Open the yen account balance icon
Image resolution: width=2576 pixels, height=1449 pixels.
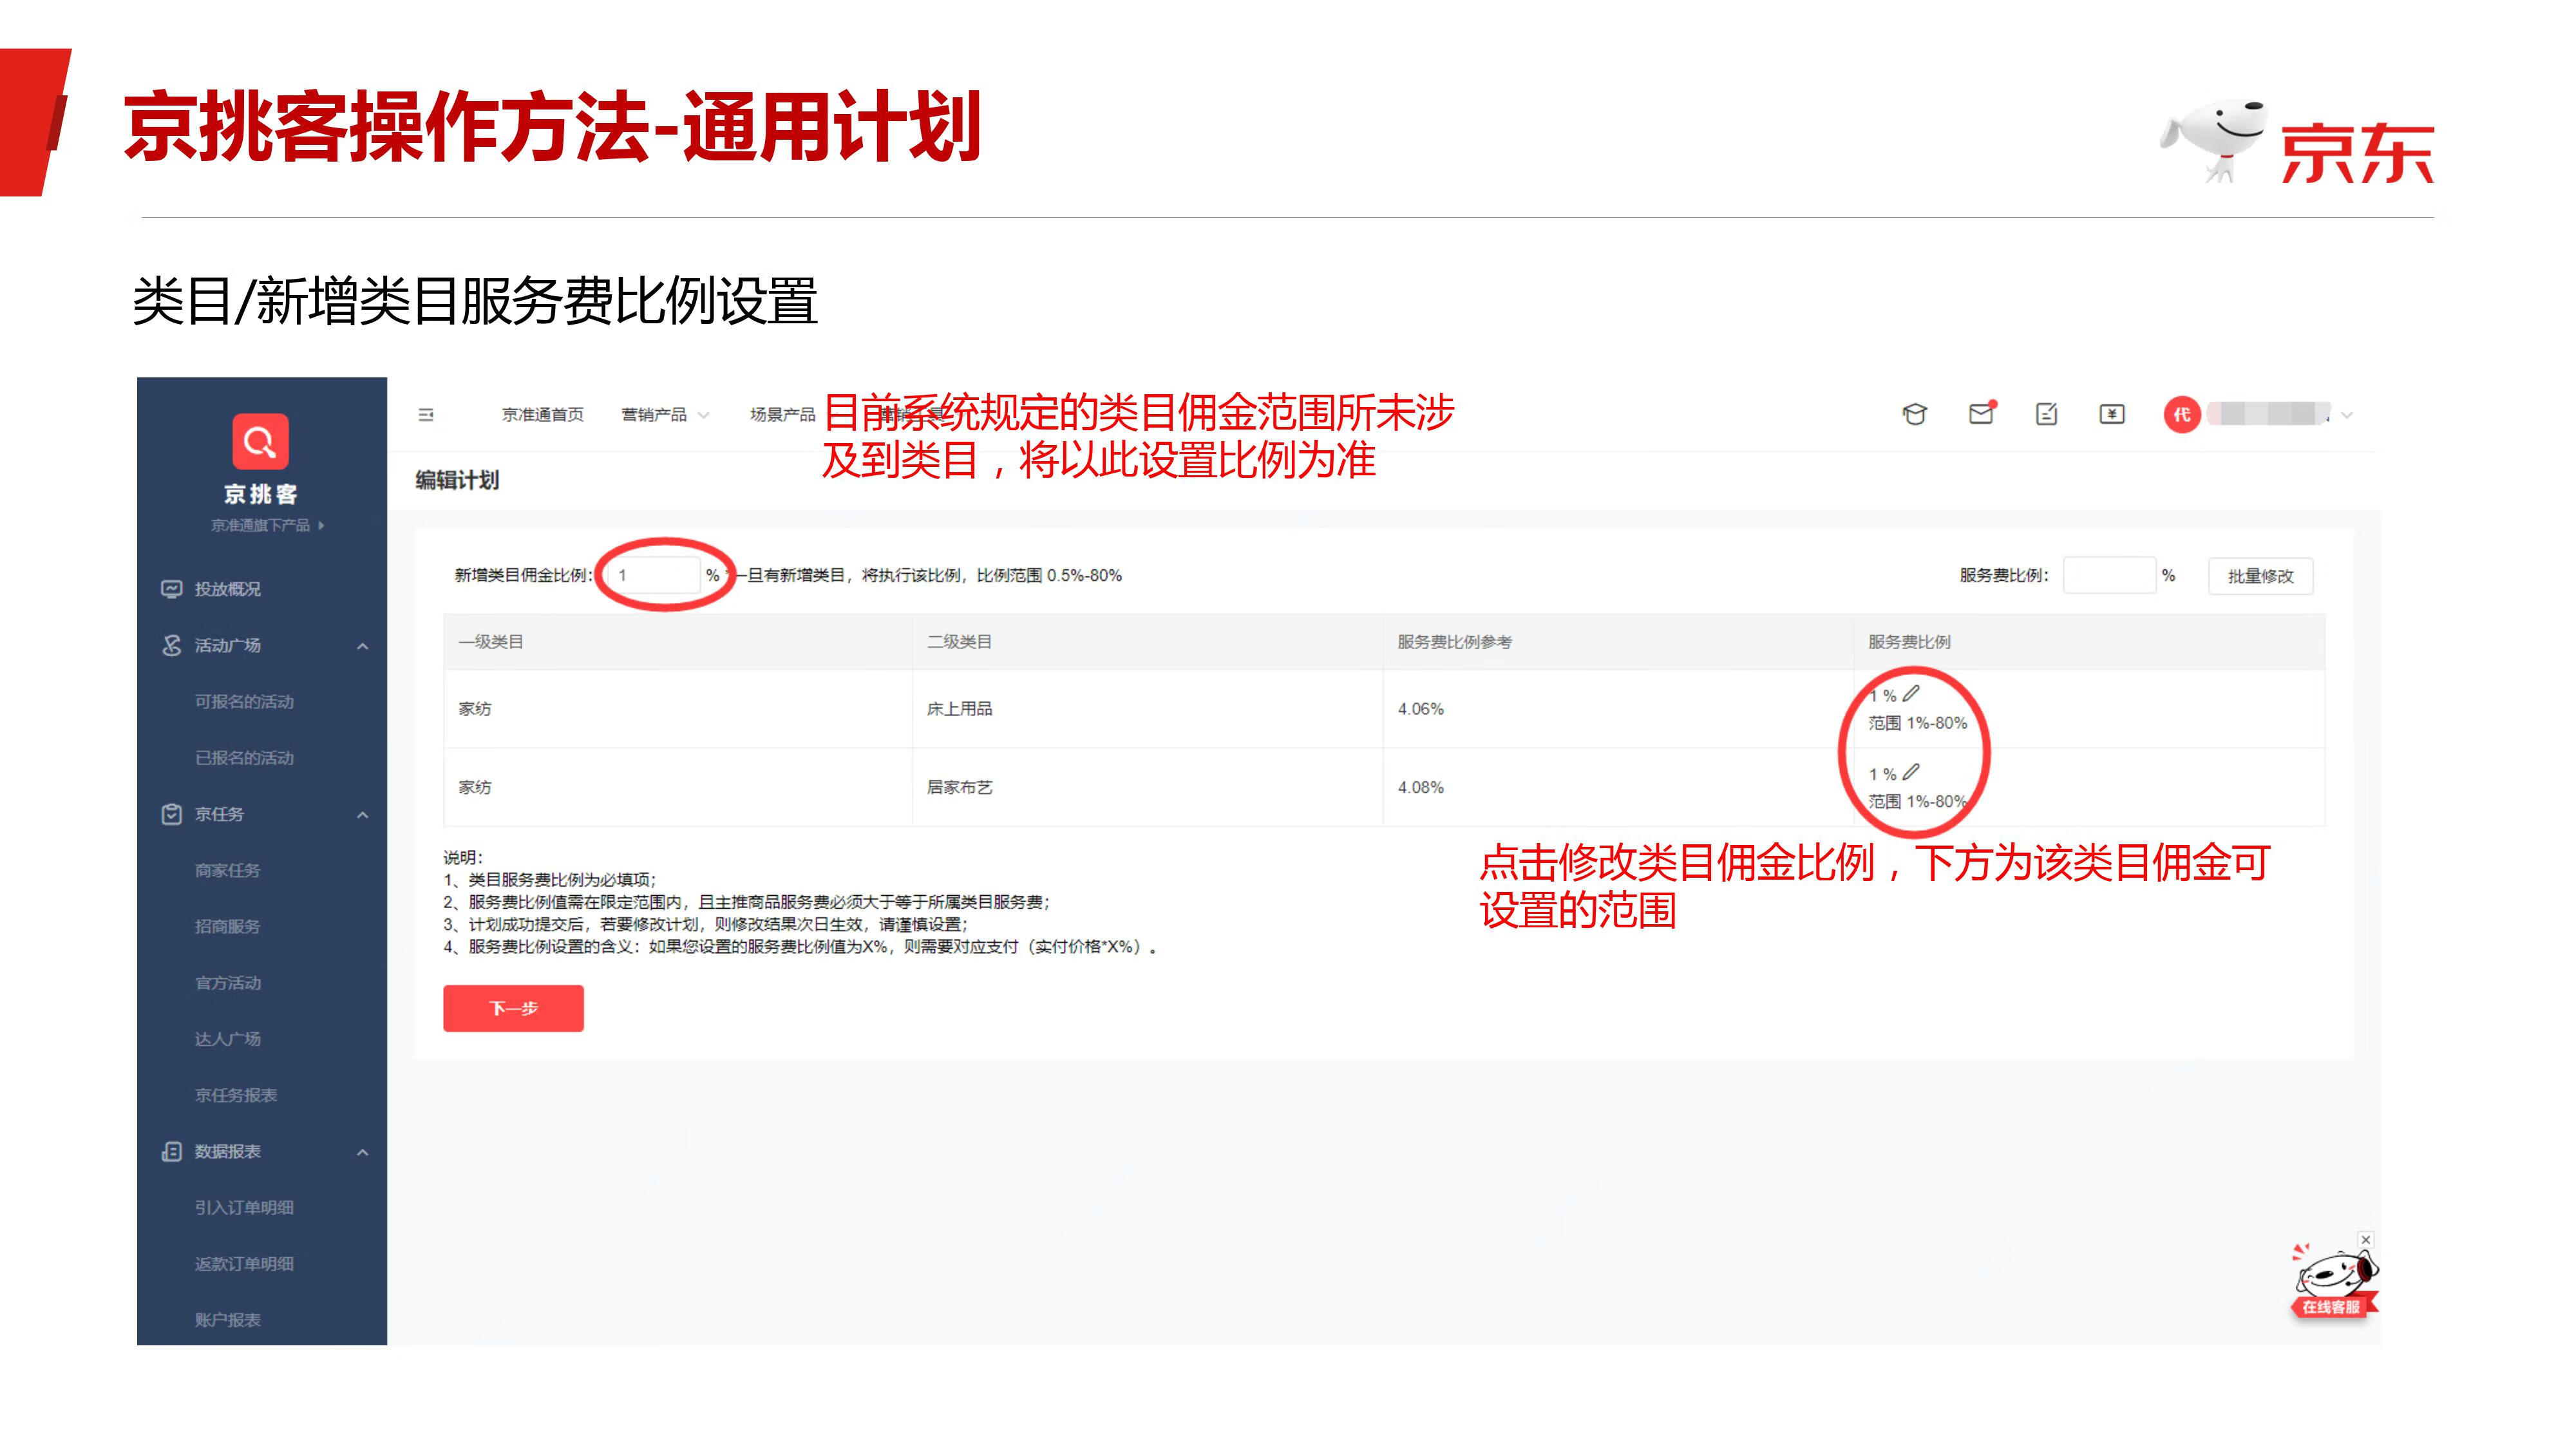pyautogui.click(x=2112, y=414)
